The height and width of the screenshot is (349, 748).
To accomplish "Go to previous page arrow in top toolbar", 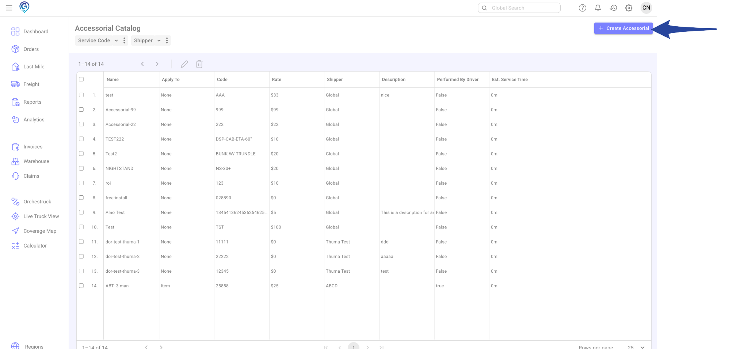I will click(142, 64).
